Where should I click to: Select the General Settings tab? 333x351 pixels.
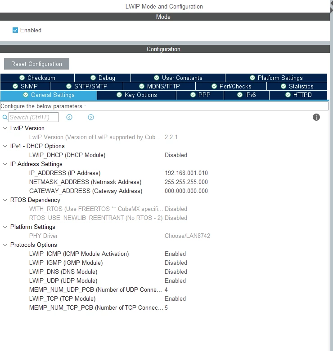click(x=49, y=95)
